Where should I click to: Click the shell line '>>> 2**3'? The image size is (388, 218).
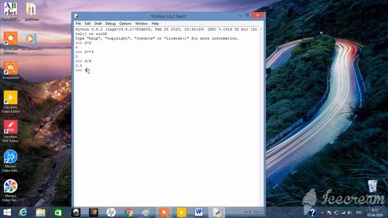[84, 52]
